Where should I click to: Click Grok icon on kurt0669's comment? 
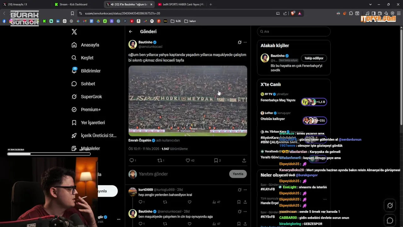(240, 190)
